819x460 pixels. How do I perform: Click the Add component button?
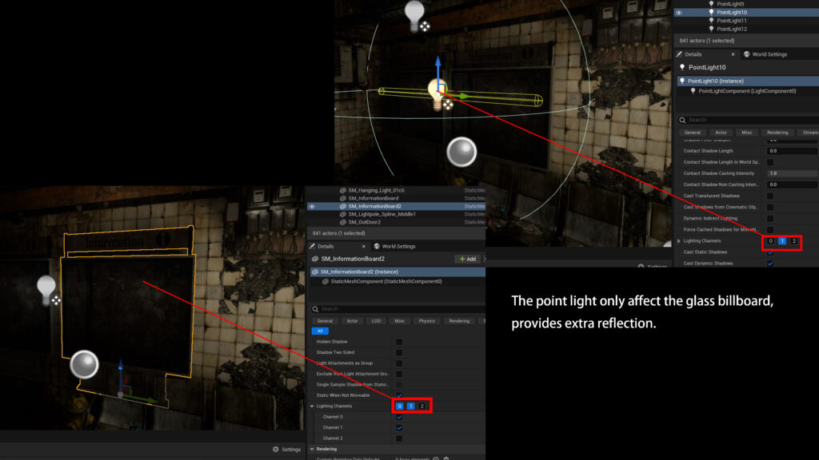467,259
